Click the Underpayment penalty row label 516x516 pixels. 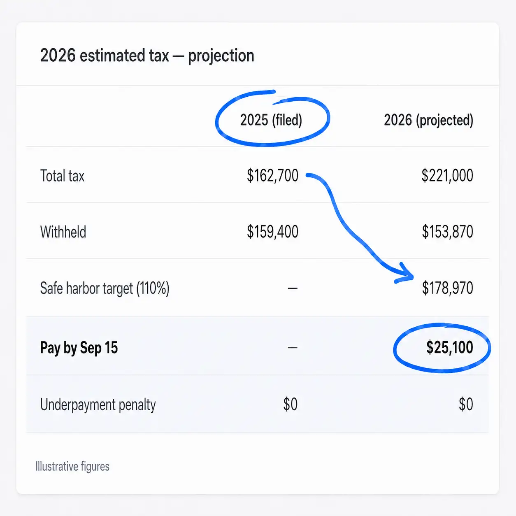click(98, 405)
